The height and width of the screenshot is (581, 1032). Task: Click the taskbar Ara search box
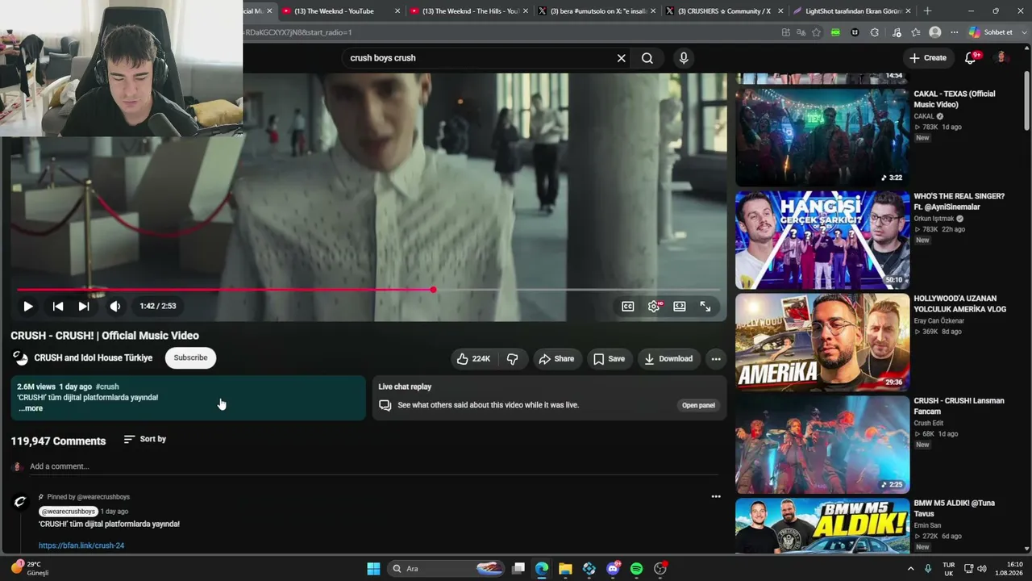click(447, 569)
